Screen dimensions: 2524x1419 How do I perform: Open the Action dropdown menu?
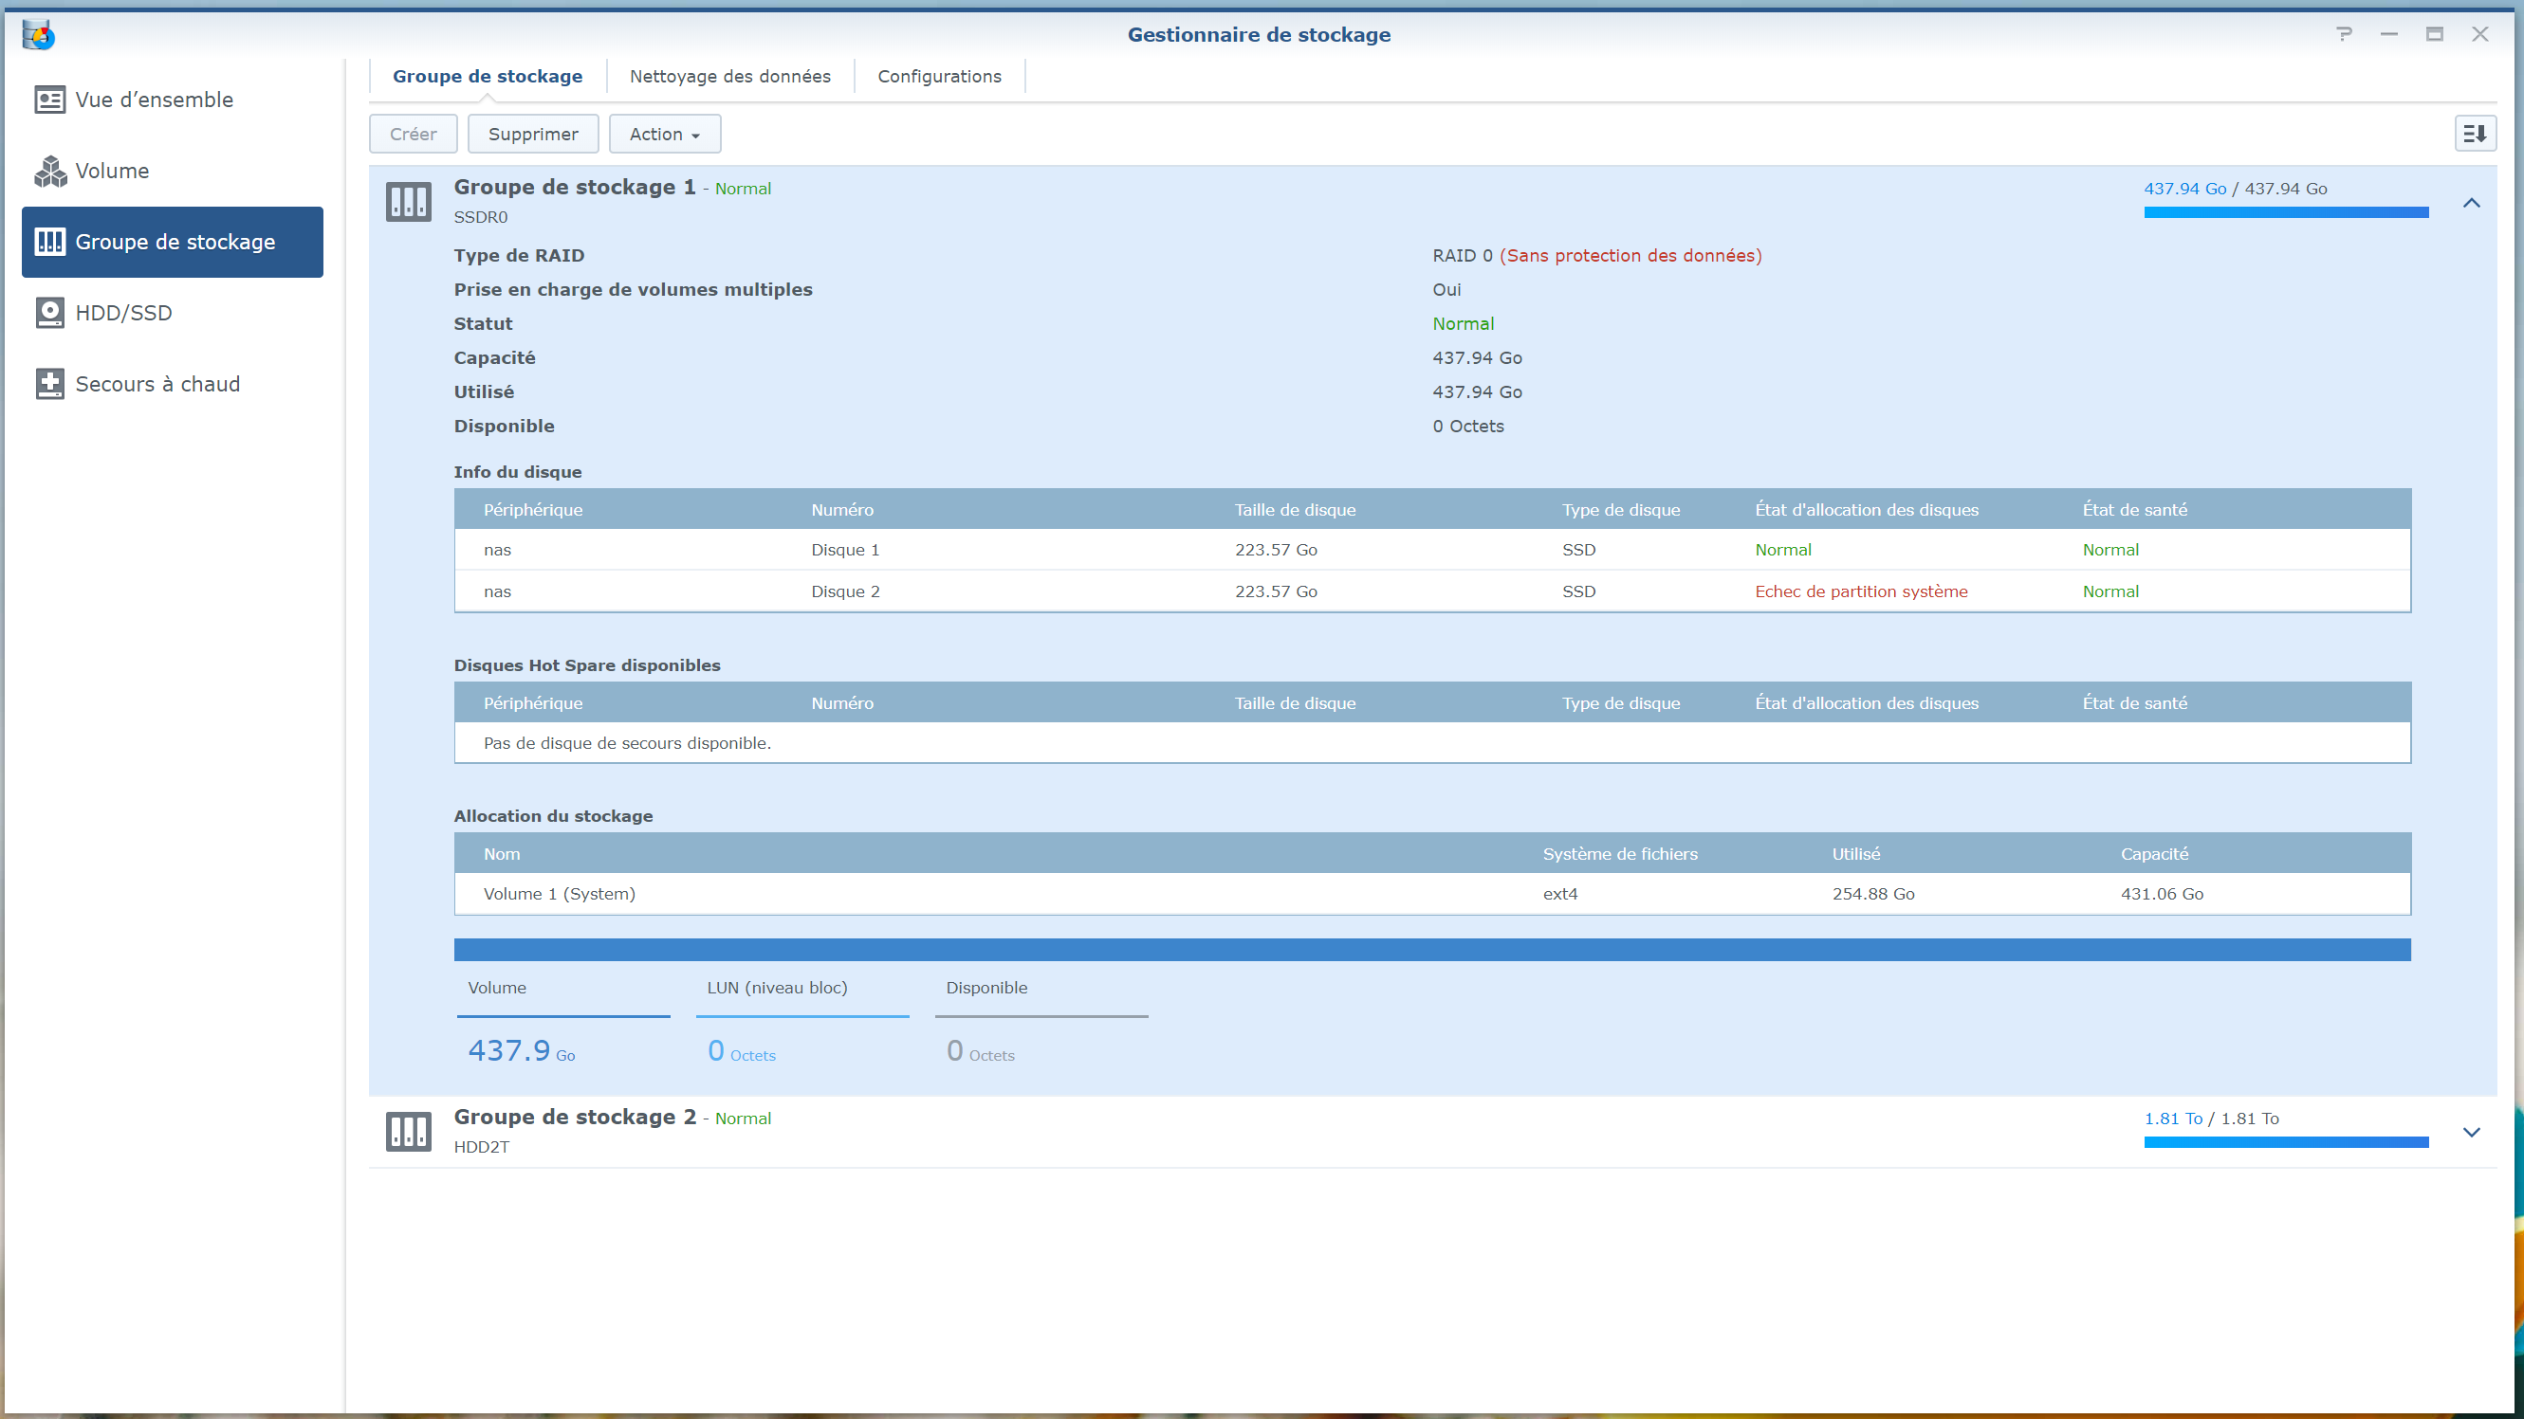pos(664,135)
